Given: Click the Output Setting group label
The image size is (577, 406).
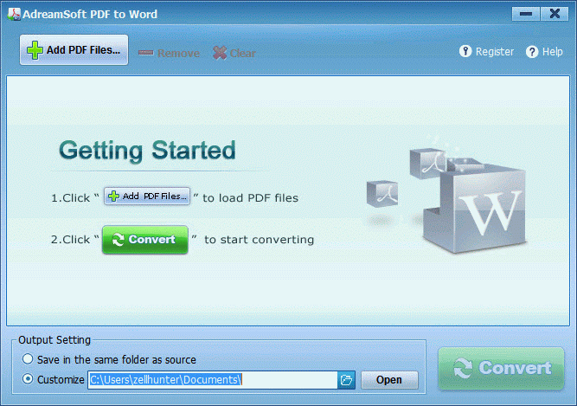Looking at the screenshot, I should [x=54, y=339].
